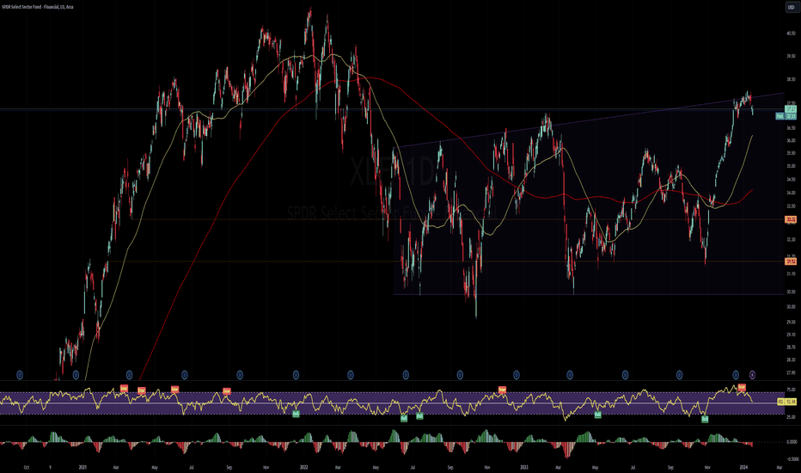This screenshot has width=801, height=473.
Task: Select the RSI Bull label near December 2021
Action: click(296, 414)
